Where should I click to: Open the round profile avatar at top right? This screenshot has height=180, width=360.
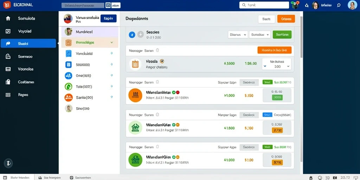[352, 5]
